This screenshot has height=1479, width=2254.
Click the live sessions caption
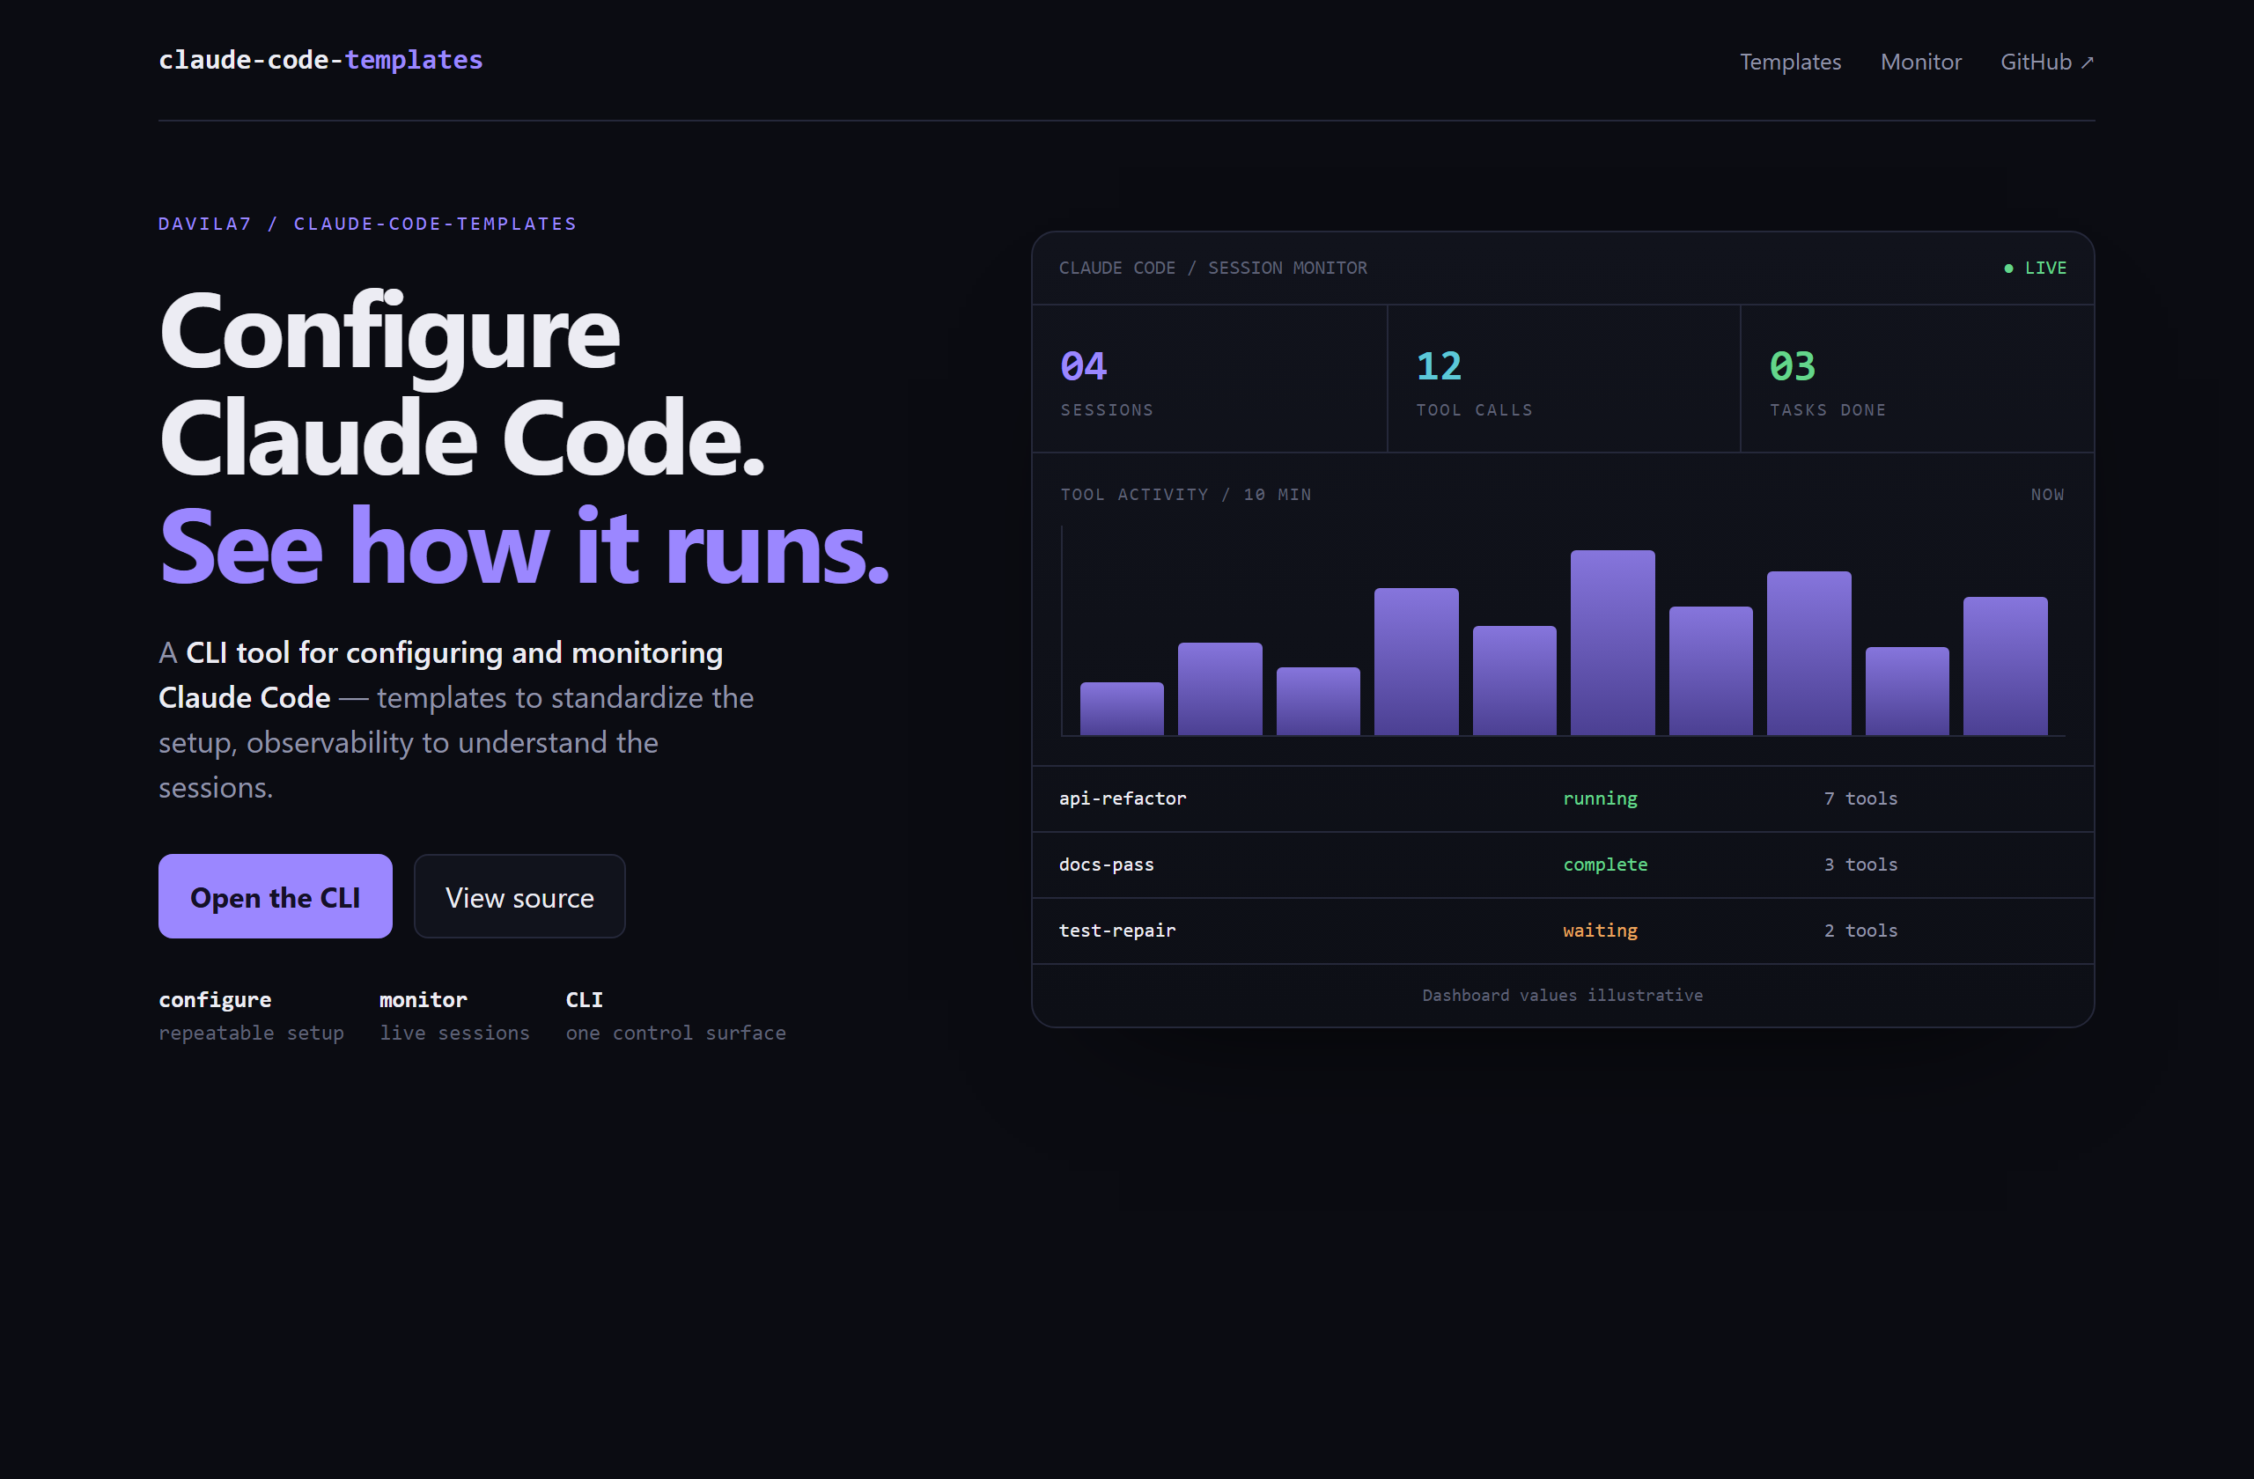[454, 1033]
